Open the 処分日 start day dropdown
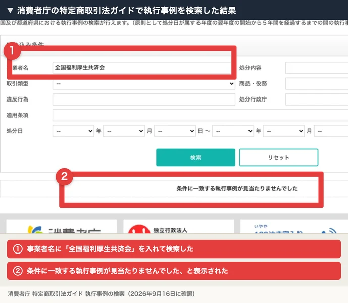The width and height of the screenshot is (348, 303). (x=175, y=131)
